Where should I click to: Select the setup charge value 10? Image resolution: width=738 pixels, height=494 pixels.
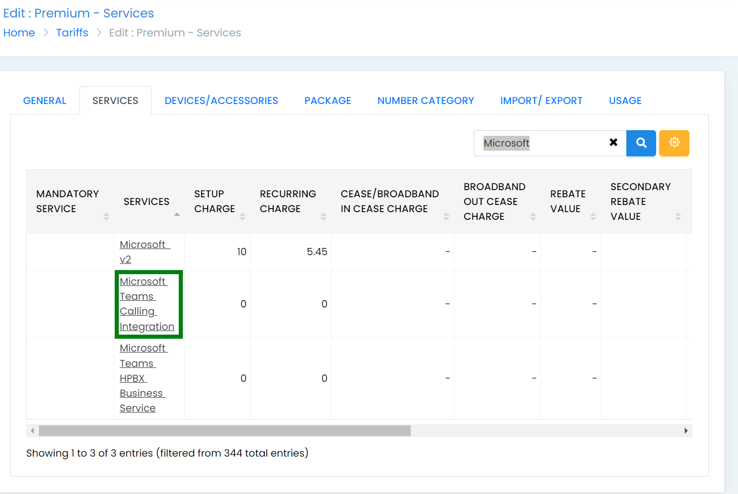242,252
